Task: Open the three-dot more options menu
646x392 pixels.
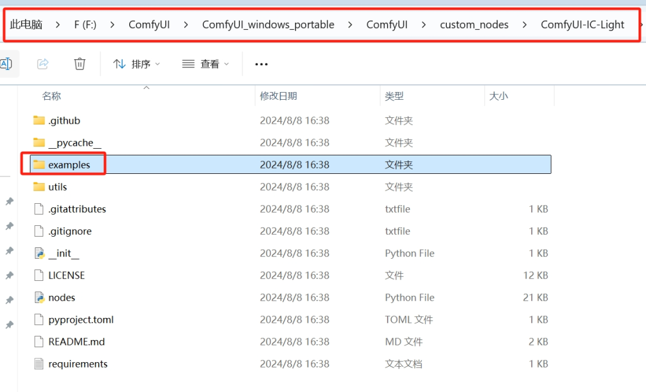Action: click(261, 64)
